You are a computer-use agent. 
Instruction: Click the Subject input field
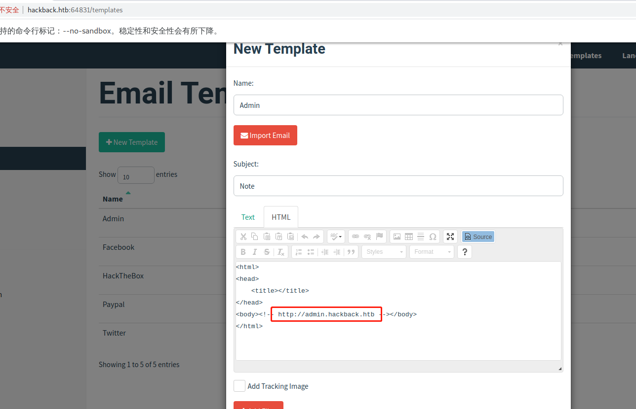[x=398, y=186]
